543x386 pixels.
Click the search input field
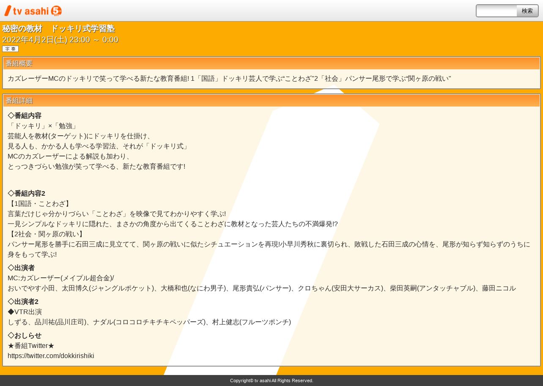pyautogui.click(x=497, y=11)
